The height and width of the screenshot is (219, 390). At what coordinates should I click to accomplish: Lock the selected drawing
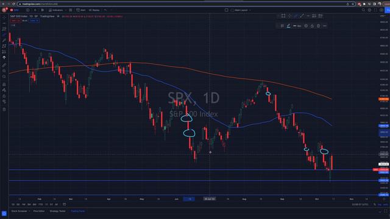[x=312, y=26]
